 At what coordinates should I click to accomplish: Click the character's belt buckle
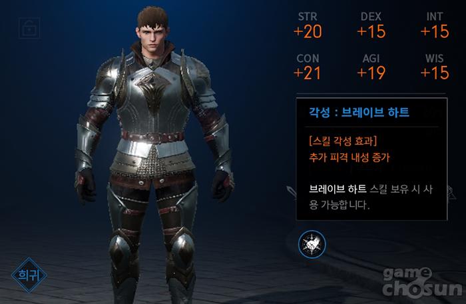pyautogui.click(x=151, y=137)
